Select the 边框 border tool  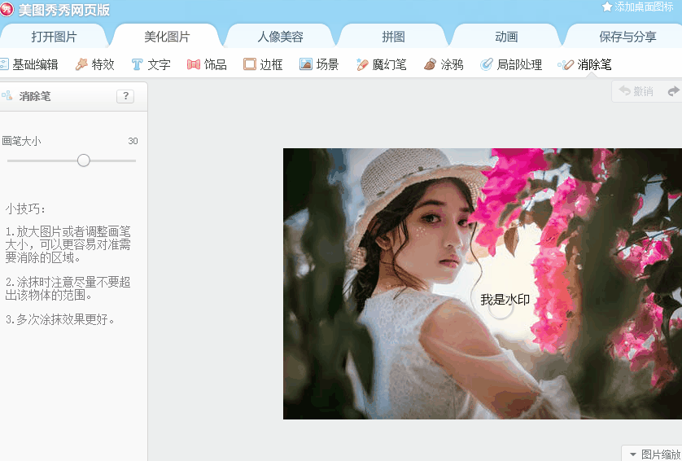pos(263,64)
